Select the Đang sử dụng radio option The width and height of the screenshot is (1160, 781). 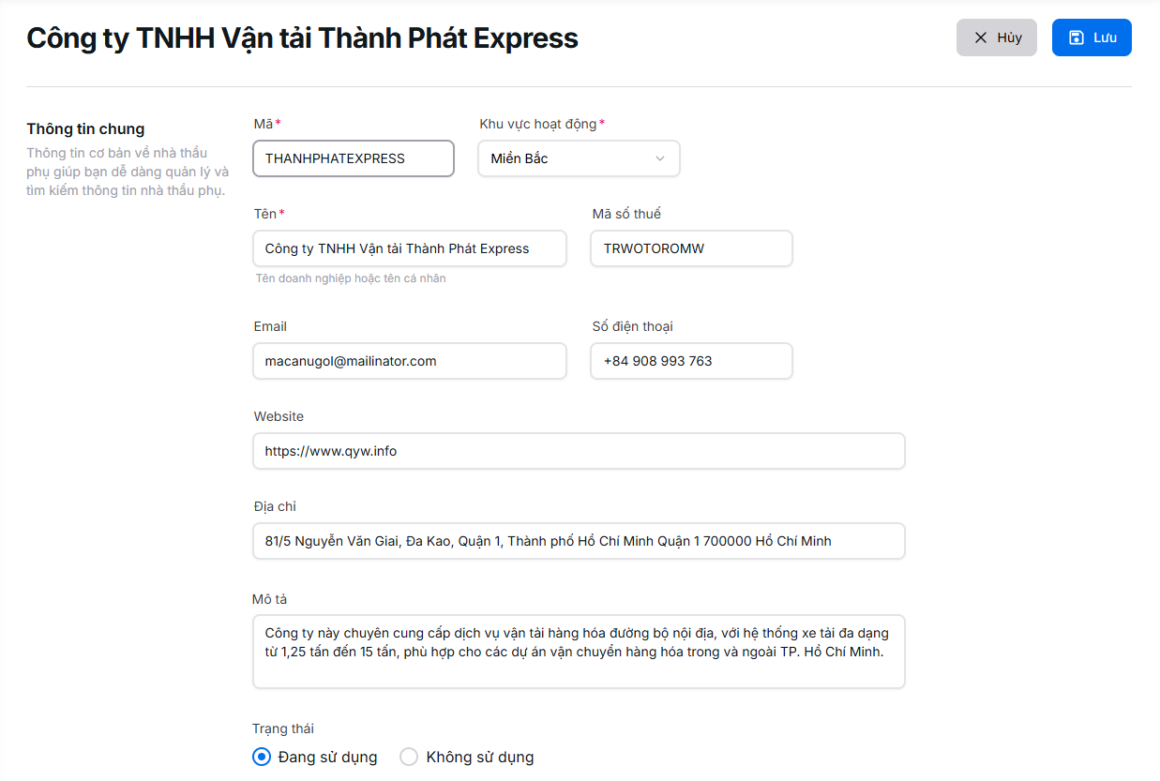[x=262, y=757]
